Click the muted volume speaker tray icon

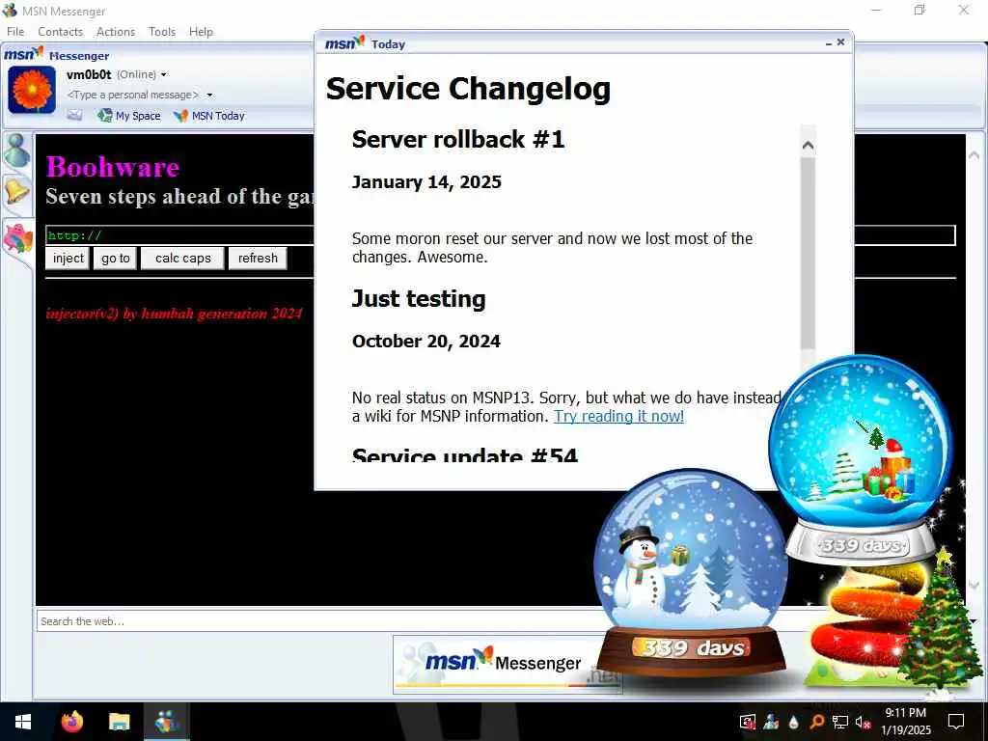pyautogui.click(x=863, y=722)
